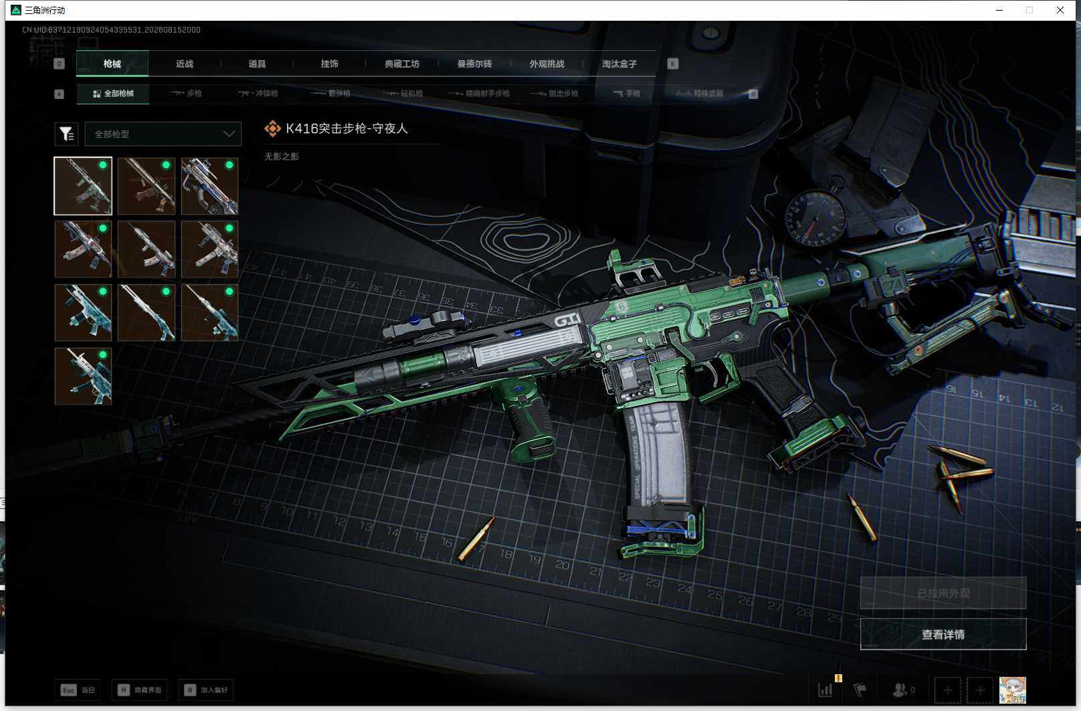Filter skins by 轻机枪 category
The width and height of the screenshot is (1081, 711).
click(403, 94)
